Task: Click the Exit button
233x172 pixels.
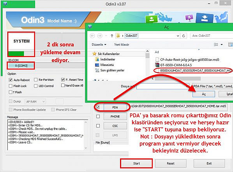Action: point(209,163)
